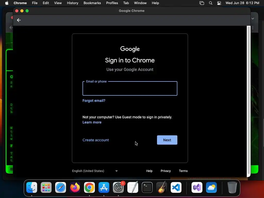
Task: Click the green full-screen window button
Action: [27, 11]
